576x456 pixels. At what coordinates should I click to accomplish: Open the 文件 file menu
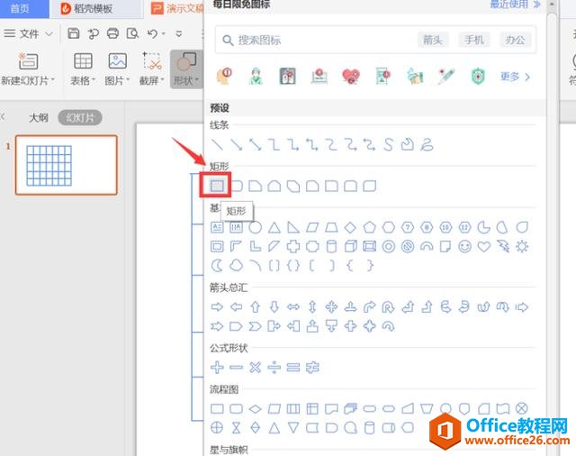28,34
